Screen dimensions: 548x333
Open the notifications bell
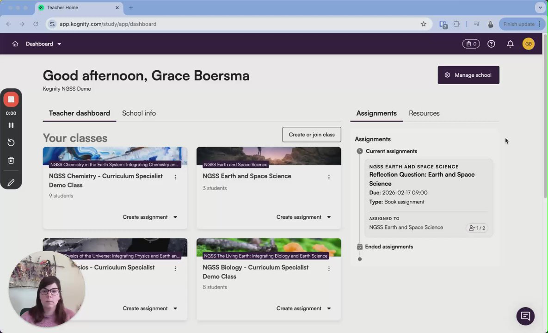click(510, 44)
